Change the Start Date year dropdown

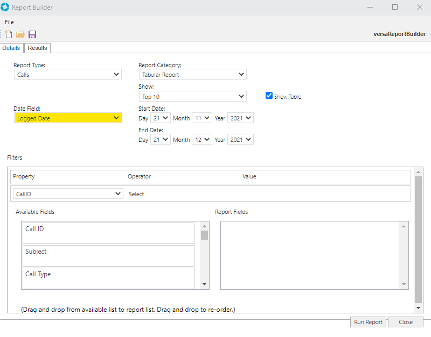coord(240,118)
